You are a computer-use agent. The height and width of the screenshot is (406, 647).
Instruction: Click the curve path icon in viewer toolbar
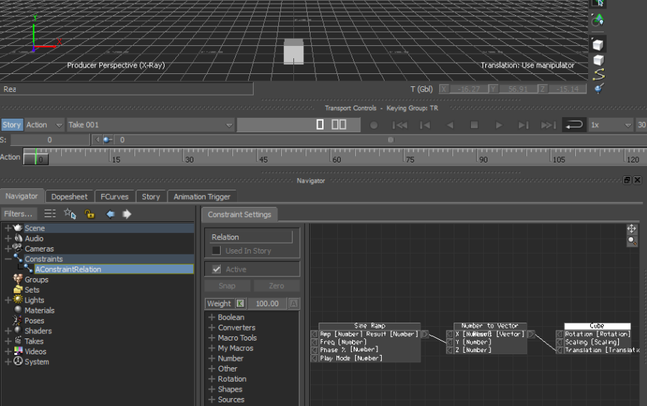[x=598, y=75]
